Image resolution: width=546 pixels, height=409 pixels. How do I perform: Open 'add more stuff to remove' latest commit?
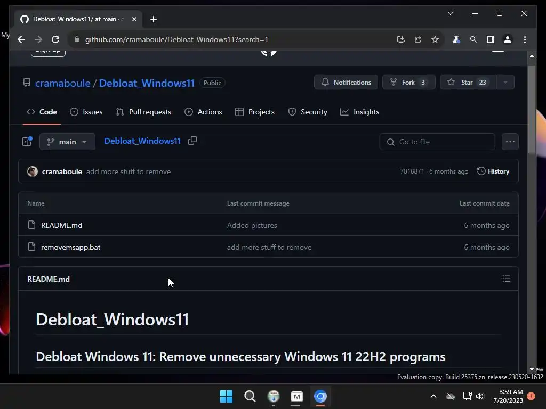[x=129, y=171]
